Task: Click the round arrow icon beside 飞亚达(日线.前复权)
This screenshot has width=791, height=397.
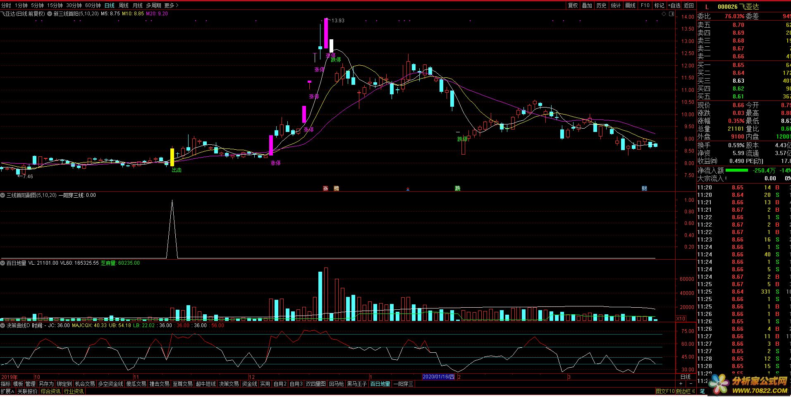Action: click(50, 14)
